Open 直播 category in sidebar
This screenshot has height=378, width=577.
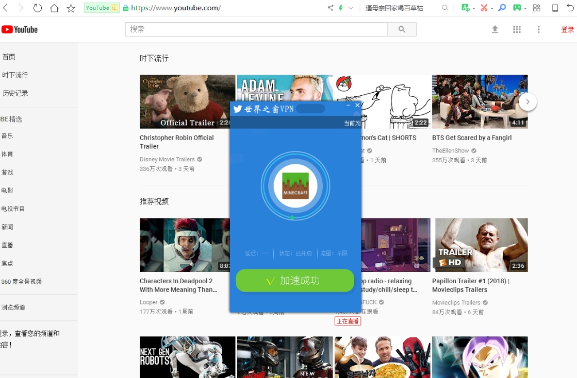[7, 245]
